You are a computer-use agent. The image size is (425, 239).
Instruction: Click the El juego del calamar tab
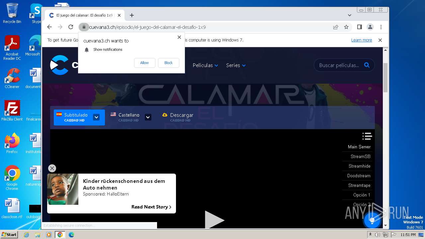[85, 15]
